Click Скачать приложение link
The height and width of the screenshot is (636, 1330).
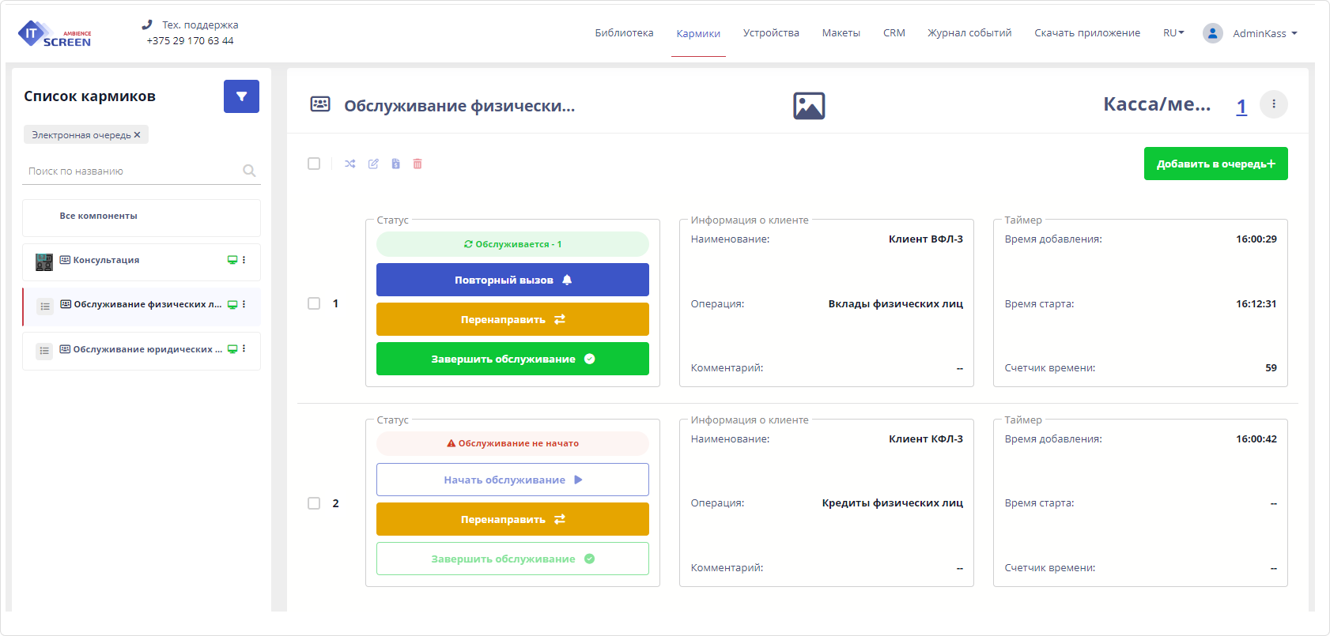click(x=1087, y=33)
